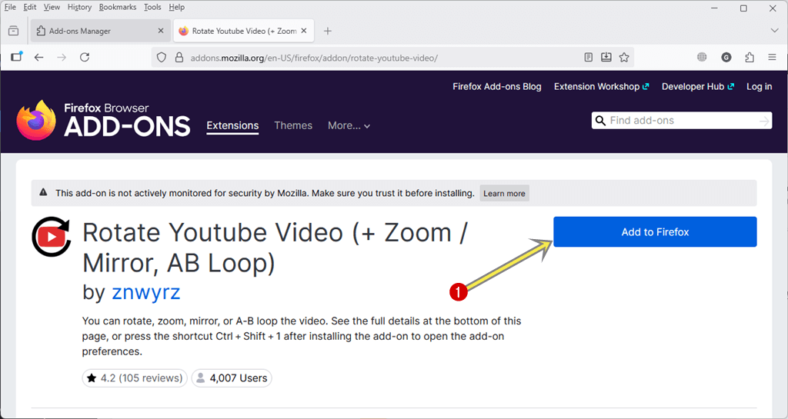Image resolution: width=788 pixels, height=419 pixels.
Task: Open the History menu
Action: pos(79,7)
